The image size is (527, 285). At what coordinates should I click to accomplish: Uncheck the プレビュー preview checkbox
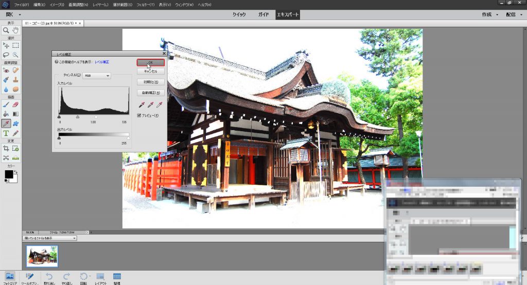point(139,115)
